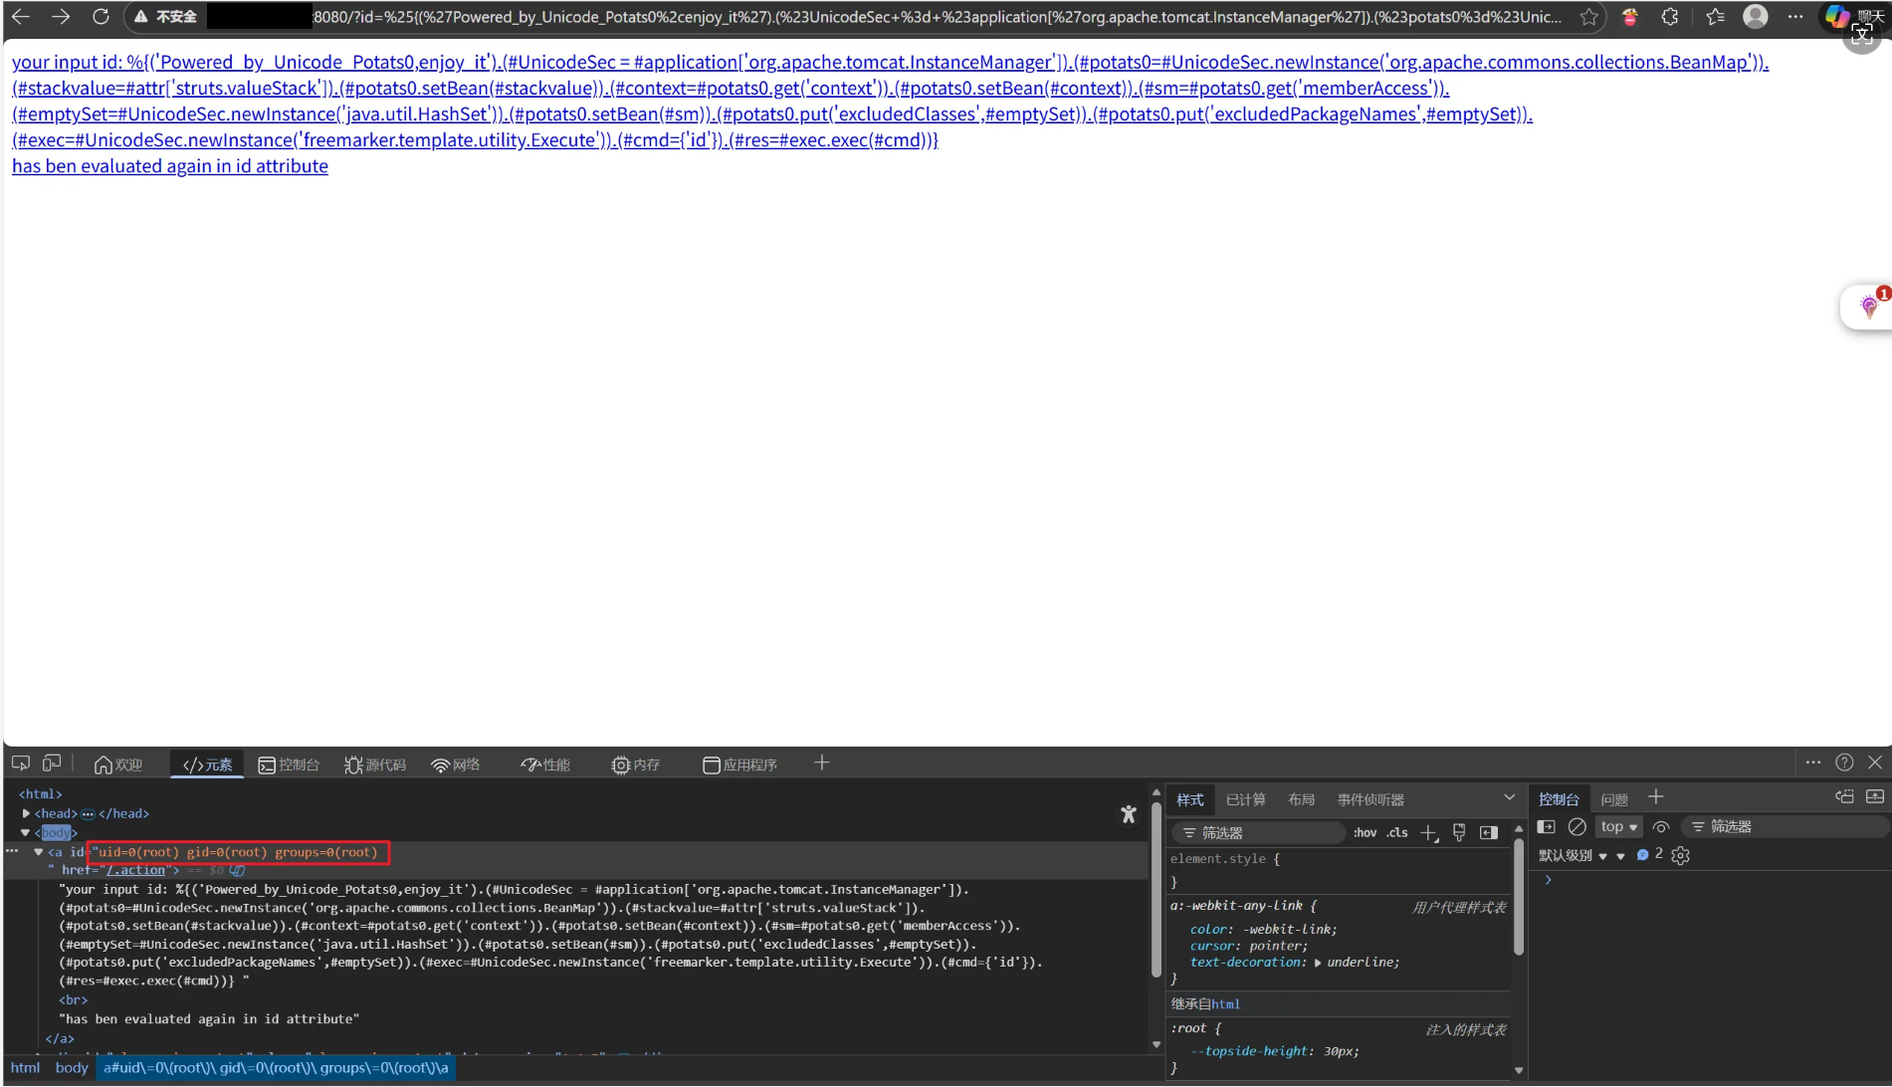The width and height of the screenshot is (1892, 1087).
Task: Clear the console output
Action: pyautogui.click(x=1577, y=827)
